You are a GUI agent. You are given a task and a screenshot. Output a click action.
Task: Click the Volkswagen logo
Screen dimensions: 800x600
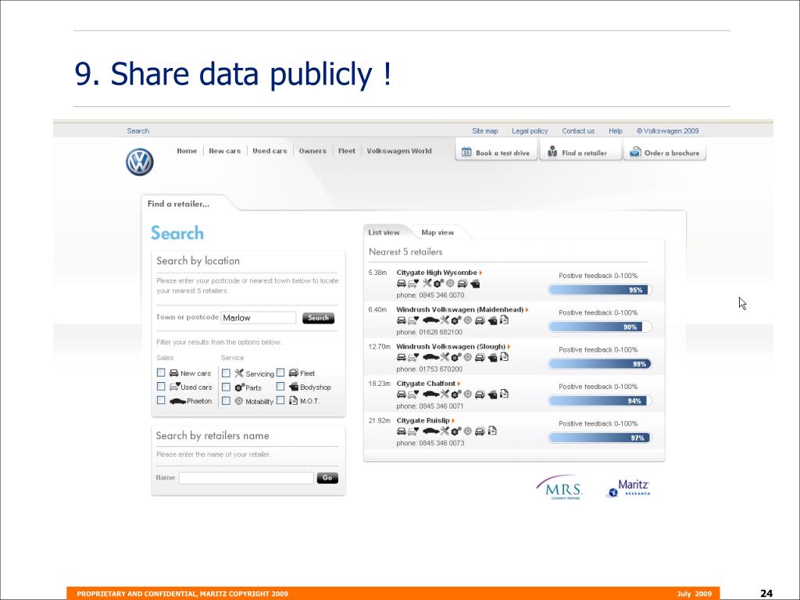coord(139,162)
